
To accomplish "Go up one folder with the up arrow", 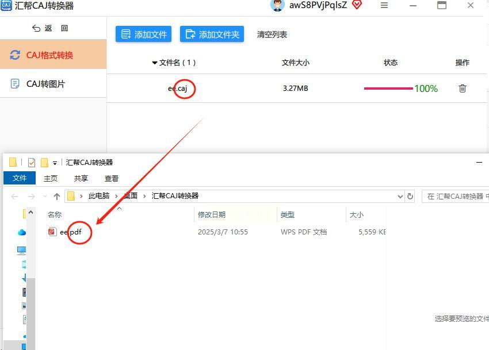I will (57, 197).
